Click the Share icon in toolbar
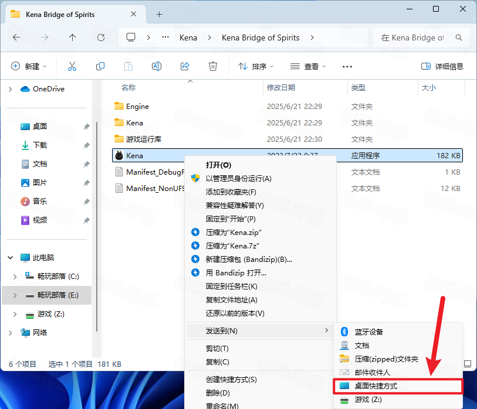The image size is (477, 409). click(x=185, y=66)
